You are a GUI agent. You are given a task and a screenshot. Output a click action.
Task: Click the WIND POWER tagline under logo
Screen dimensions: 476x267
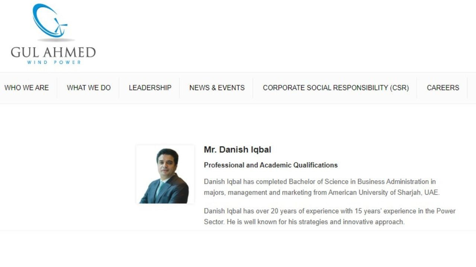[x=54, y=62]
